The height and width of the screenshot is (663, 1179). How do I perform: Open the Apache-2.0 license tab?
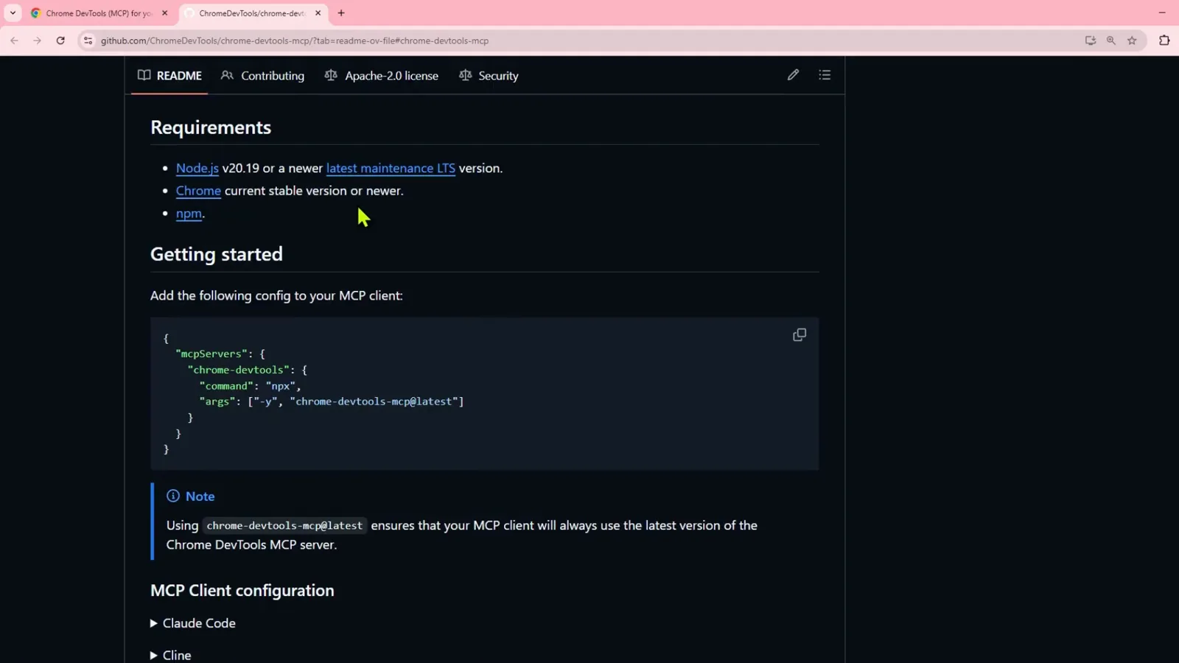pyautogui.click(x=382, y=76)
